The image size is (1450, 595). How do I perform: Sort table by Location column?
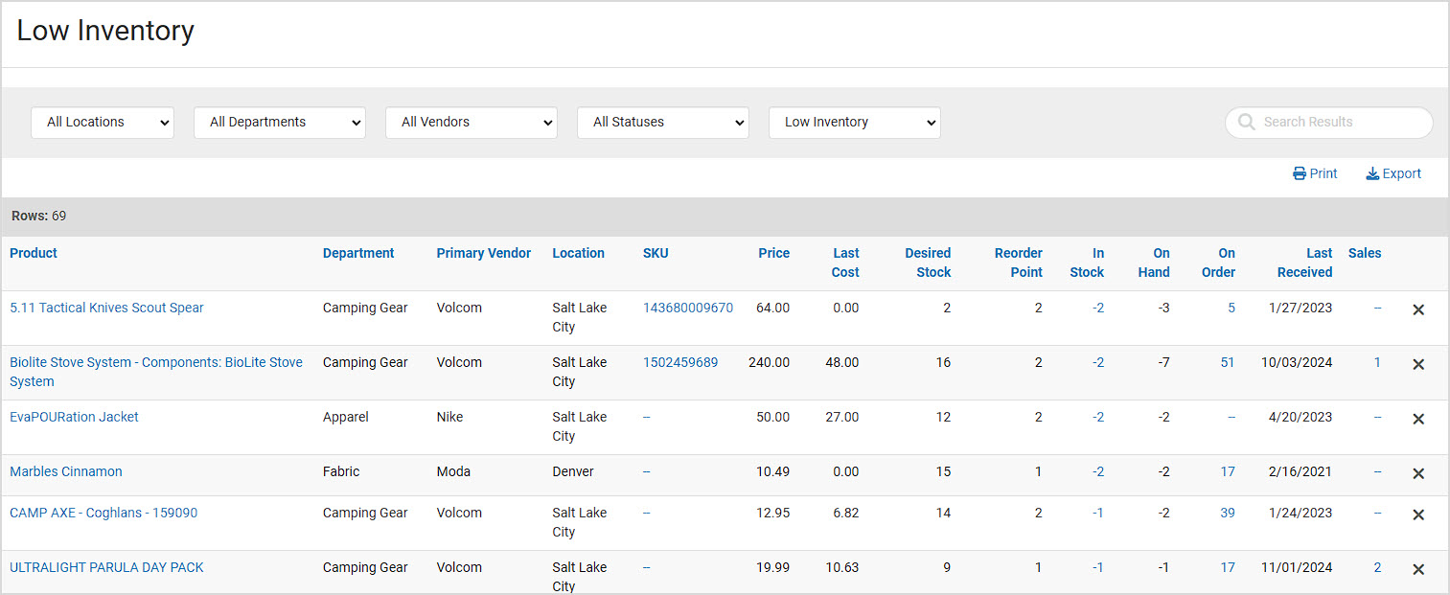[x=578, y=253]
